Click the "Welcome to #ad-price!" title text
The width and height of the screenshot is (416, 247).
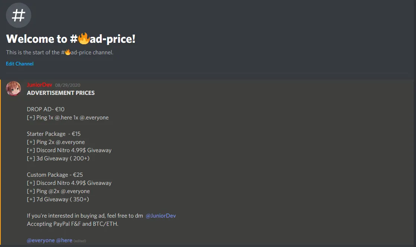pos(71,39)
